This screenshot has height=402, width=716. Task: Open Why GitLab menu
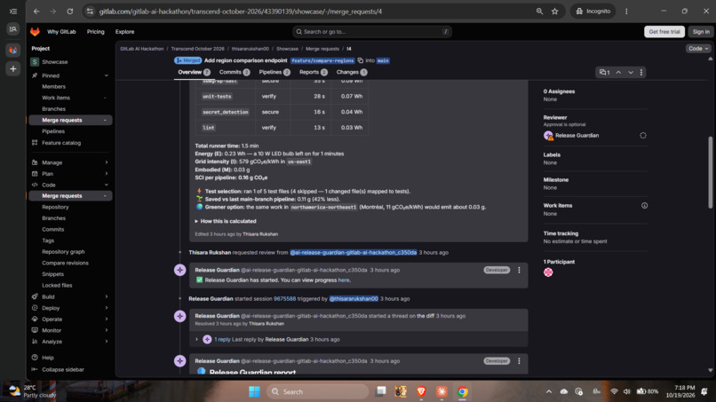[x=61, y=32]
